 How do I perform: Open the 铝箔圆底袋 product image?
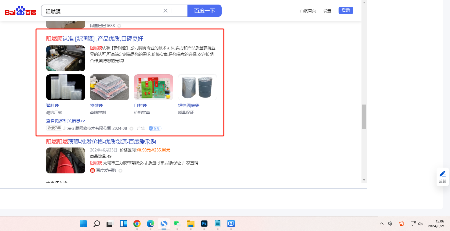pos(198,87)
